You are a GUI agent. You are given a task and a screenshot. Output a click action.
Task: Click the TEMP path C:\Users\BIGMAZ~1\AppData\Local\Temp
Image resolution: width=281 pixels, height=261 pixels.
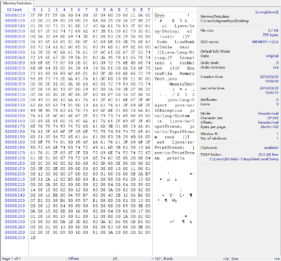(x=244, y=159)
